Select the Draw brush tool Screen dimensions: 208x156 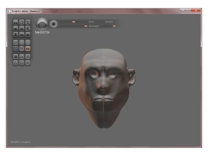tap(16, 28)
